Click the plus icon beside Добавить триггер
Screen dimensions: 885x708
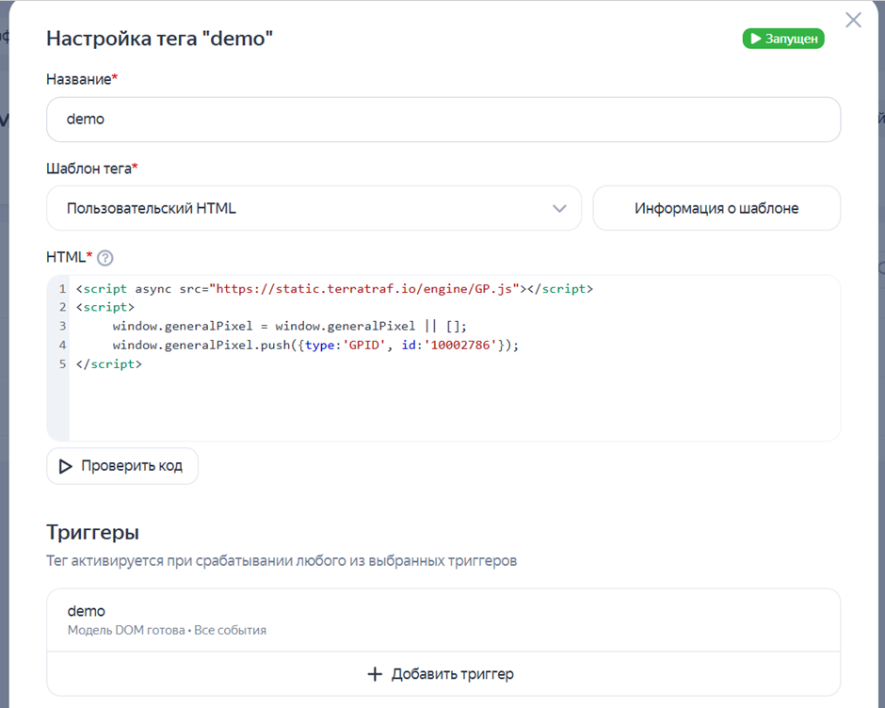tap(375, 674)
